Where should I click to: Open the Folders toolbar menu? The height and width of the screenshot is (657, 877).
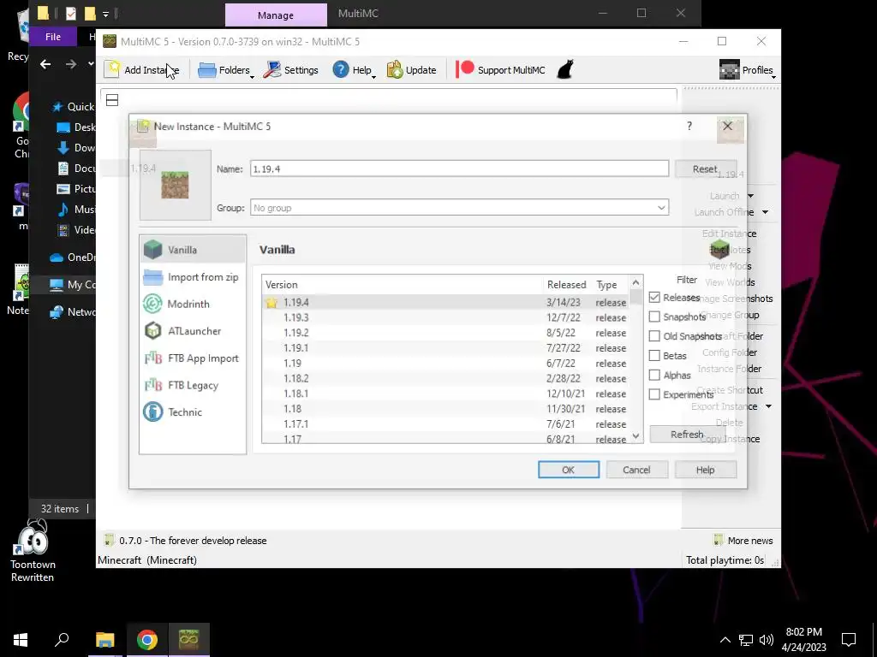coord(226,70)
